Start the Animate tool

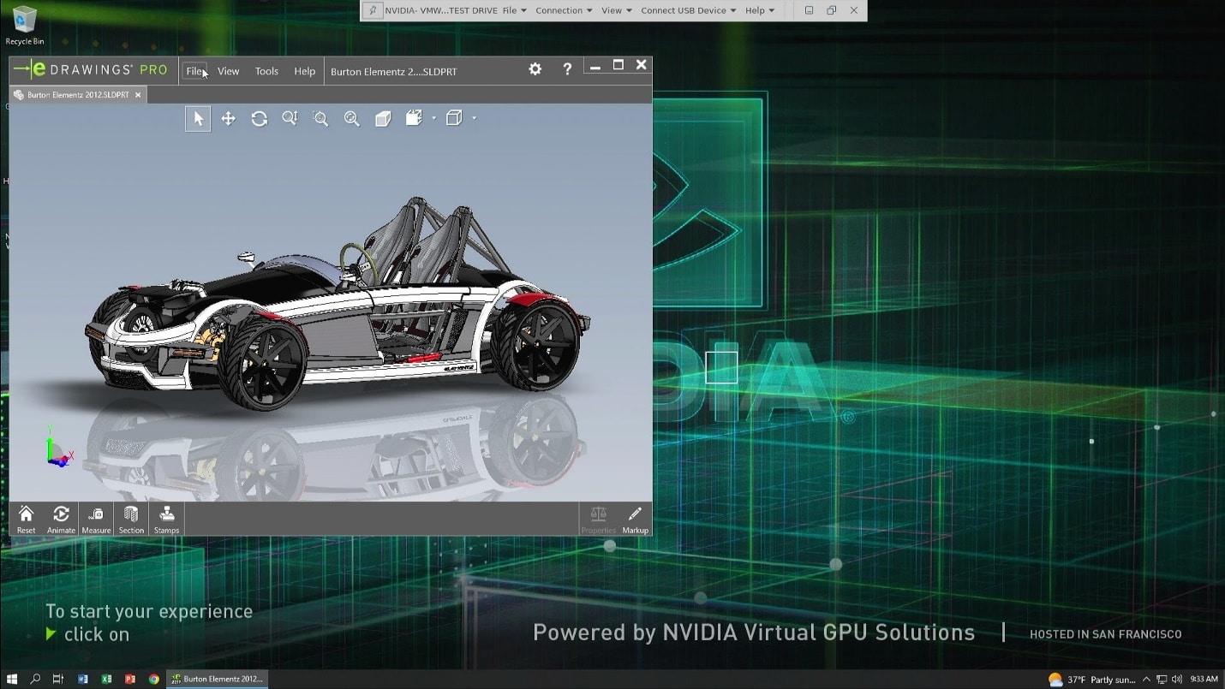click(61, 519)
